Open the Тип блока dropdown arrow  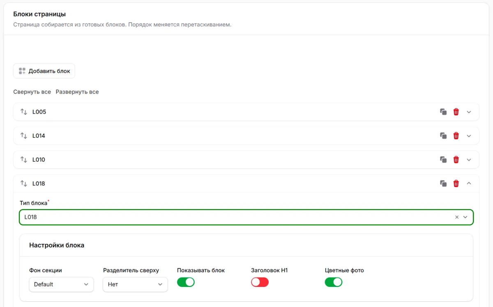pos(465,217)
